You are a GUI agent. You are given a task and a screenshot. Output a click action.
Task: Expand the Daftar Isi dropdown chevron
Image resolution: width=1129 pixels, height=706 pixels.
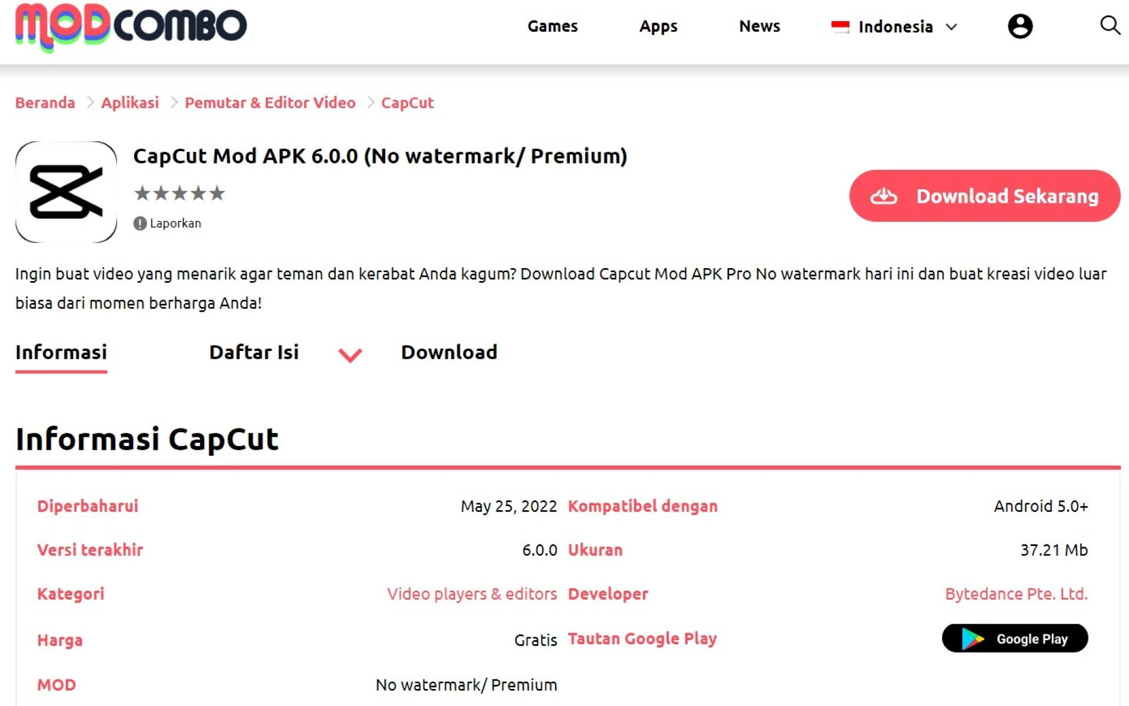pos(350,355)
